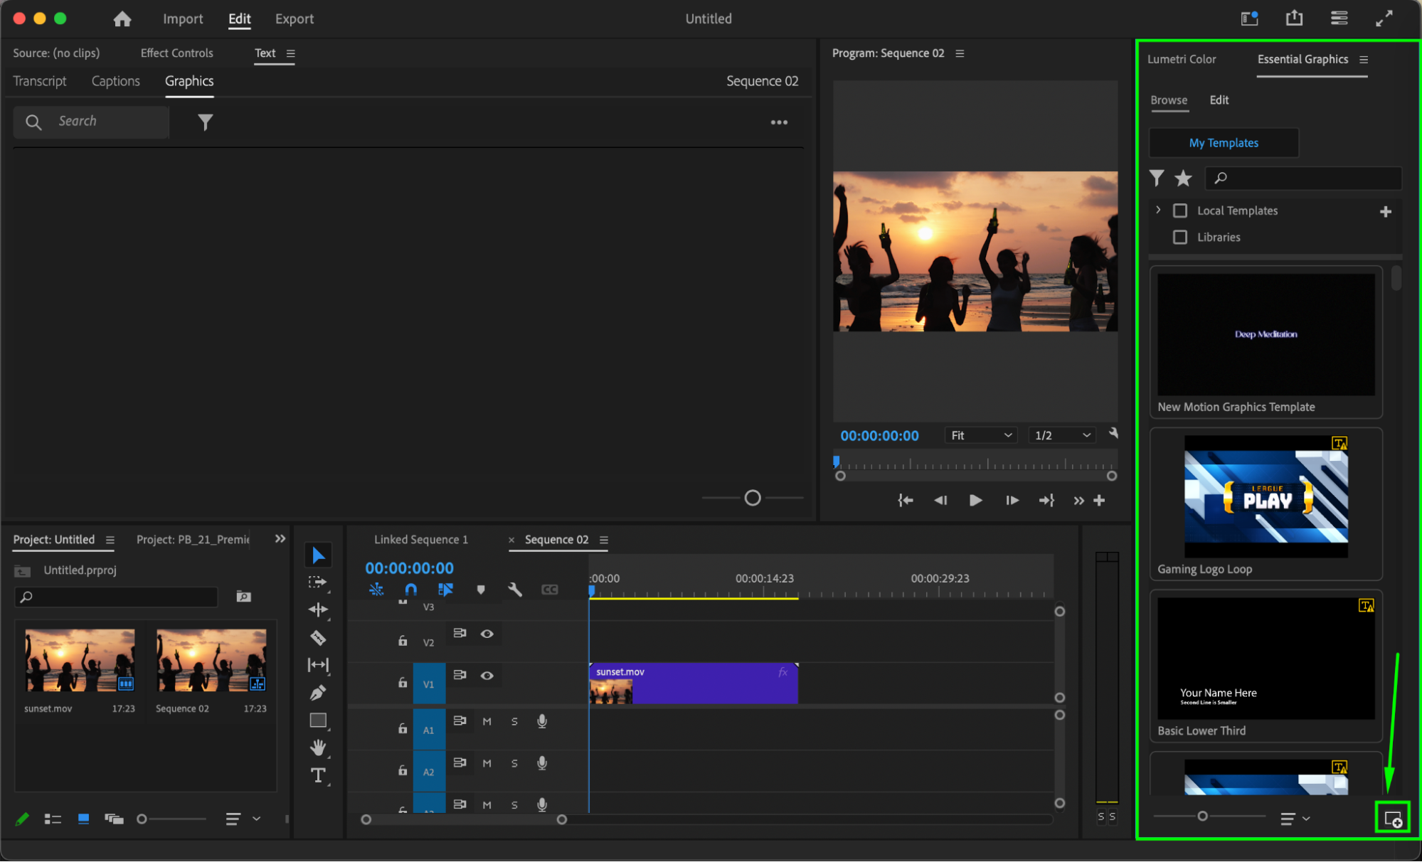The width and height of the screenshot is (1422, 862).
Task: Select the Type tool
Action: point(318,775)
